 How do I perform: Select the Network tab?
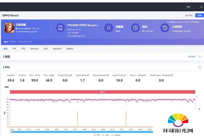click(x=57, y=49)
